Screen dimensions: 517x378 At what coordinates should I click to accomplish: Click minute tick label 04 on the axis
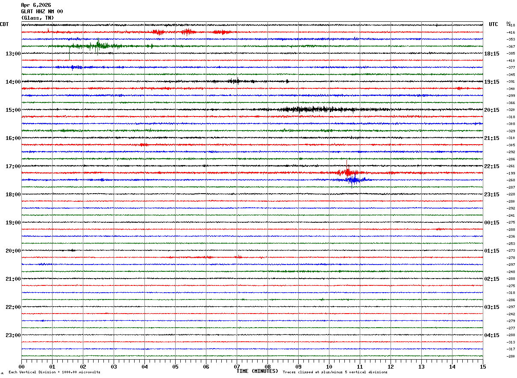pyautogui.click(x=144, y=366)
